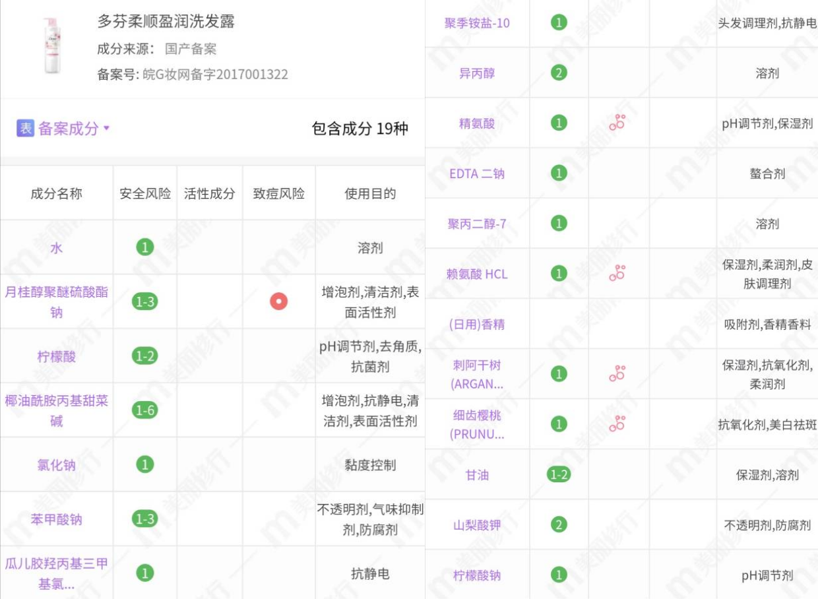Select the 成分名称 column header
818x599 pixels.
(57, 193)
